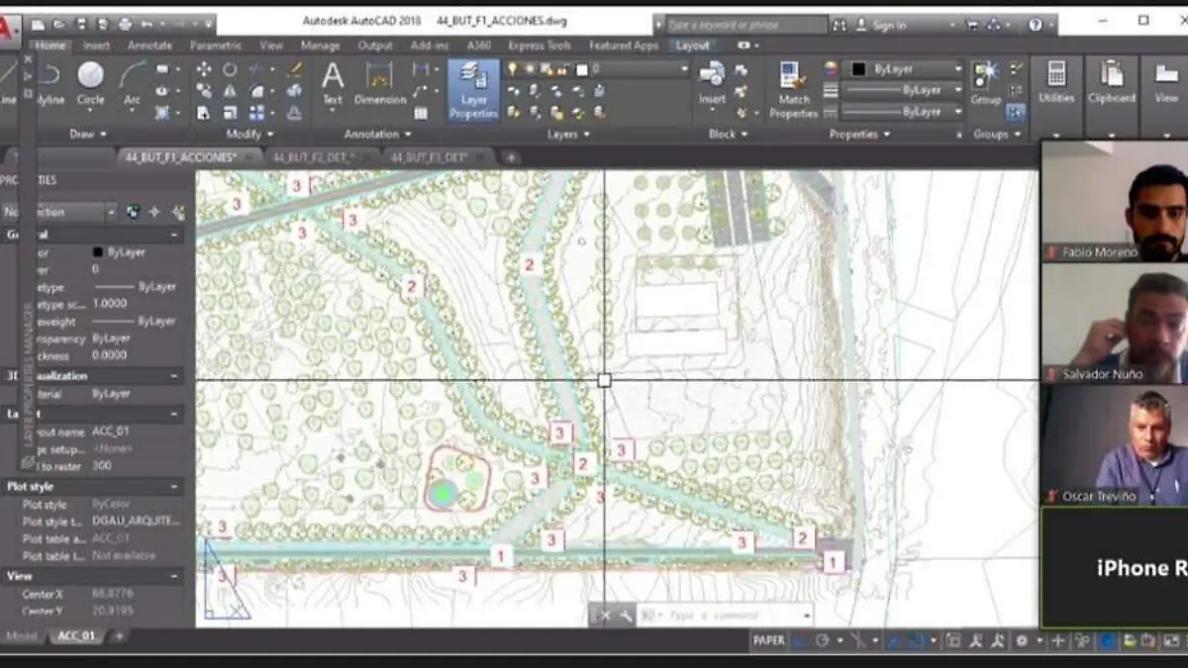
Task: Switch to the Annotate ribbon tab
Action: pos(149,46)
